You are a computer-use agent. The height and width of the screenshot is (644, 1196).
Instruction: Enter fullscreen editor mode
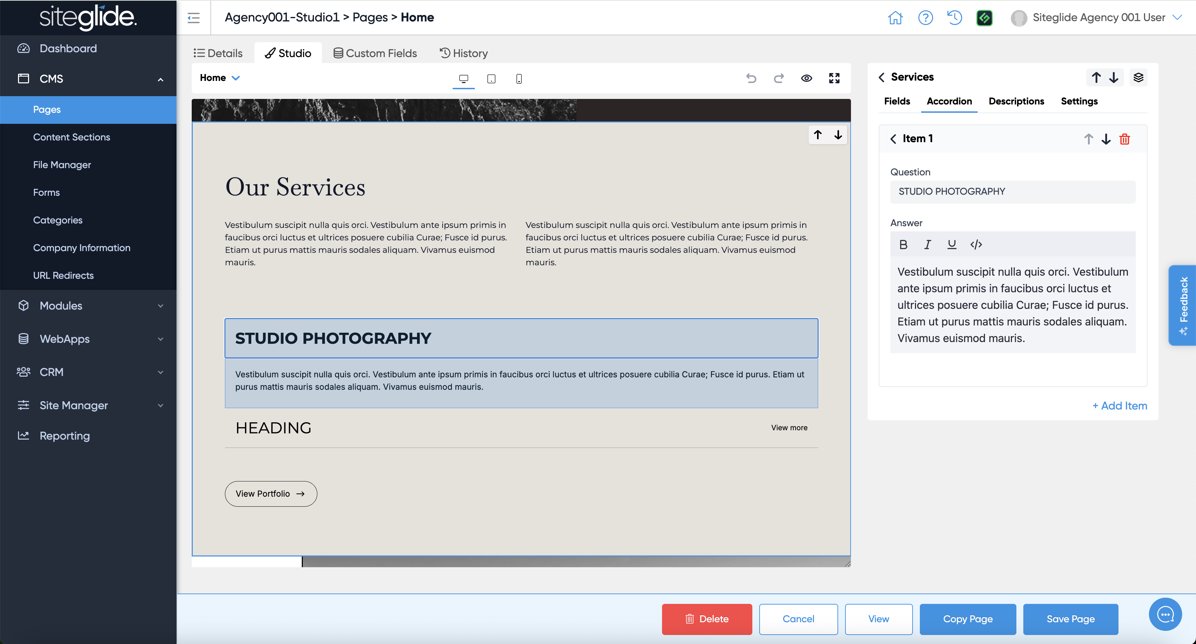pyautogui.click(x=834, y=78)
